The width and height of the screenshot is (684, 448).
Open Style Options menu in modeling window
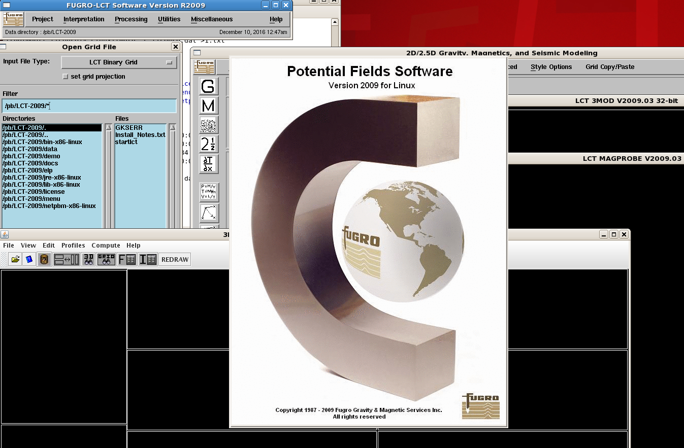(x=551, y=67)
